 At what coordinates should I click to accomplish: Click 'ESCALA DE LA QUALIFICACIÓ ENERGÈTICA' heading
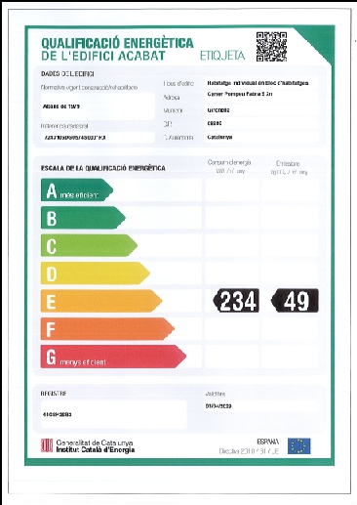(103, 168)
